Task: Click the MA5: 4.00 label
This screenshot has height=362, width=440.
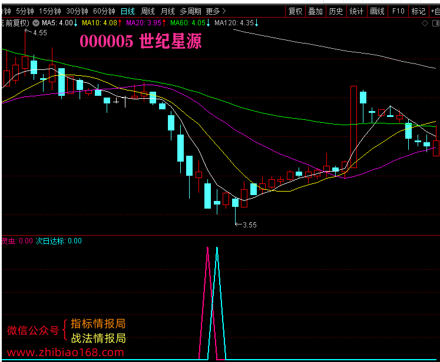Action: click(59, 23)
